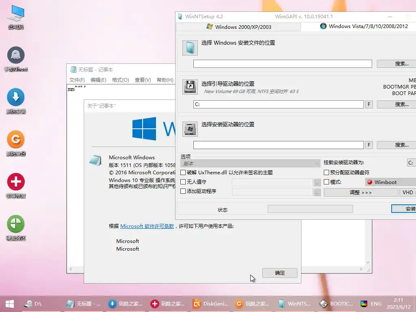Click the Windows install files path field
Image resolution: width=416 pixels, height=312 pixels.
tap(283, 64)
